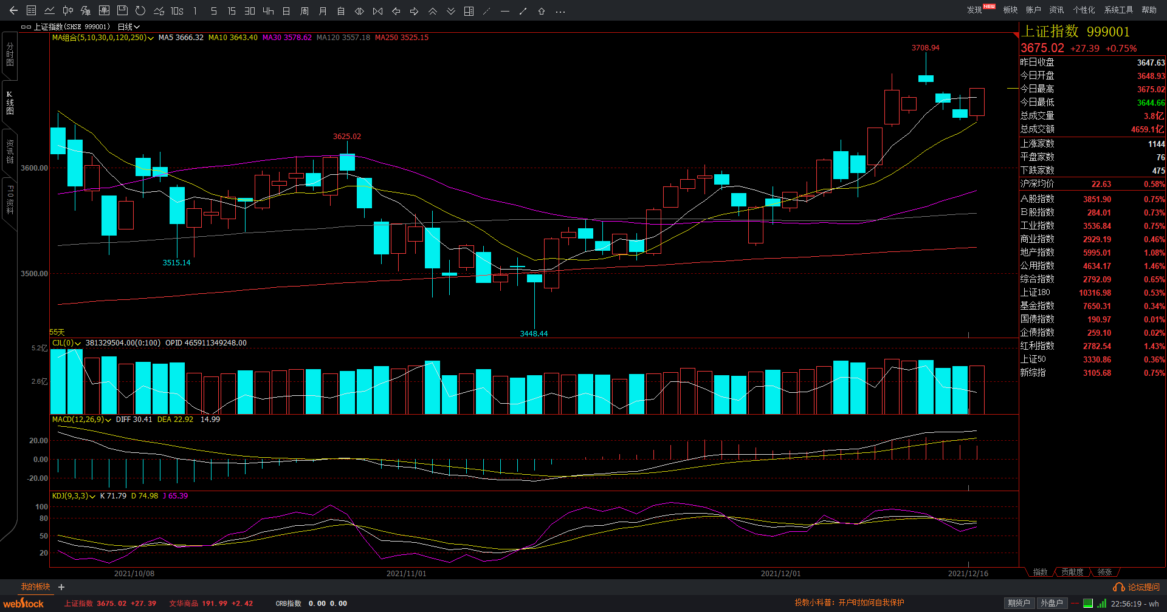The width and height of the screenshot is (1167, 612).
Task: Open the 系统工具 menu
Action: pos(1118,10)
